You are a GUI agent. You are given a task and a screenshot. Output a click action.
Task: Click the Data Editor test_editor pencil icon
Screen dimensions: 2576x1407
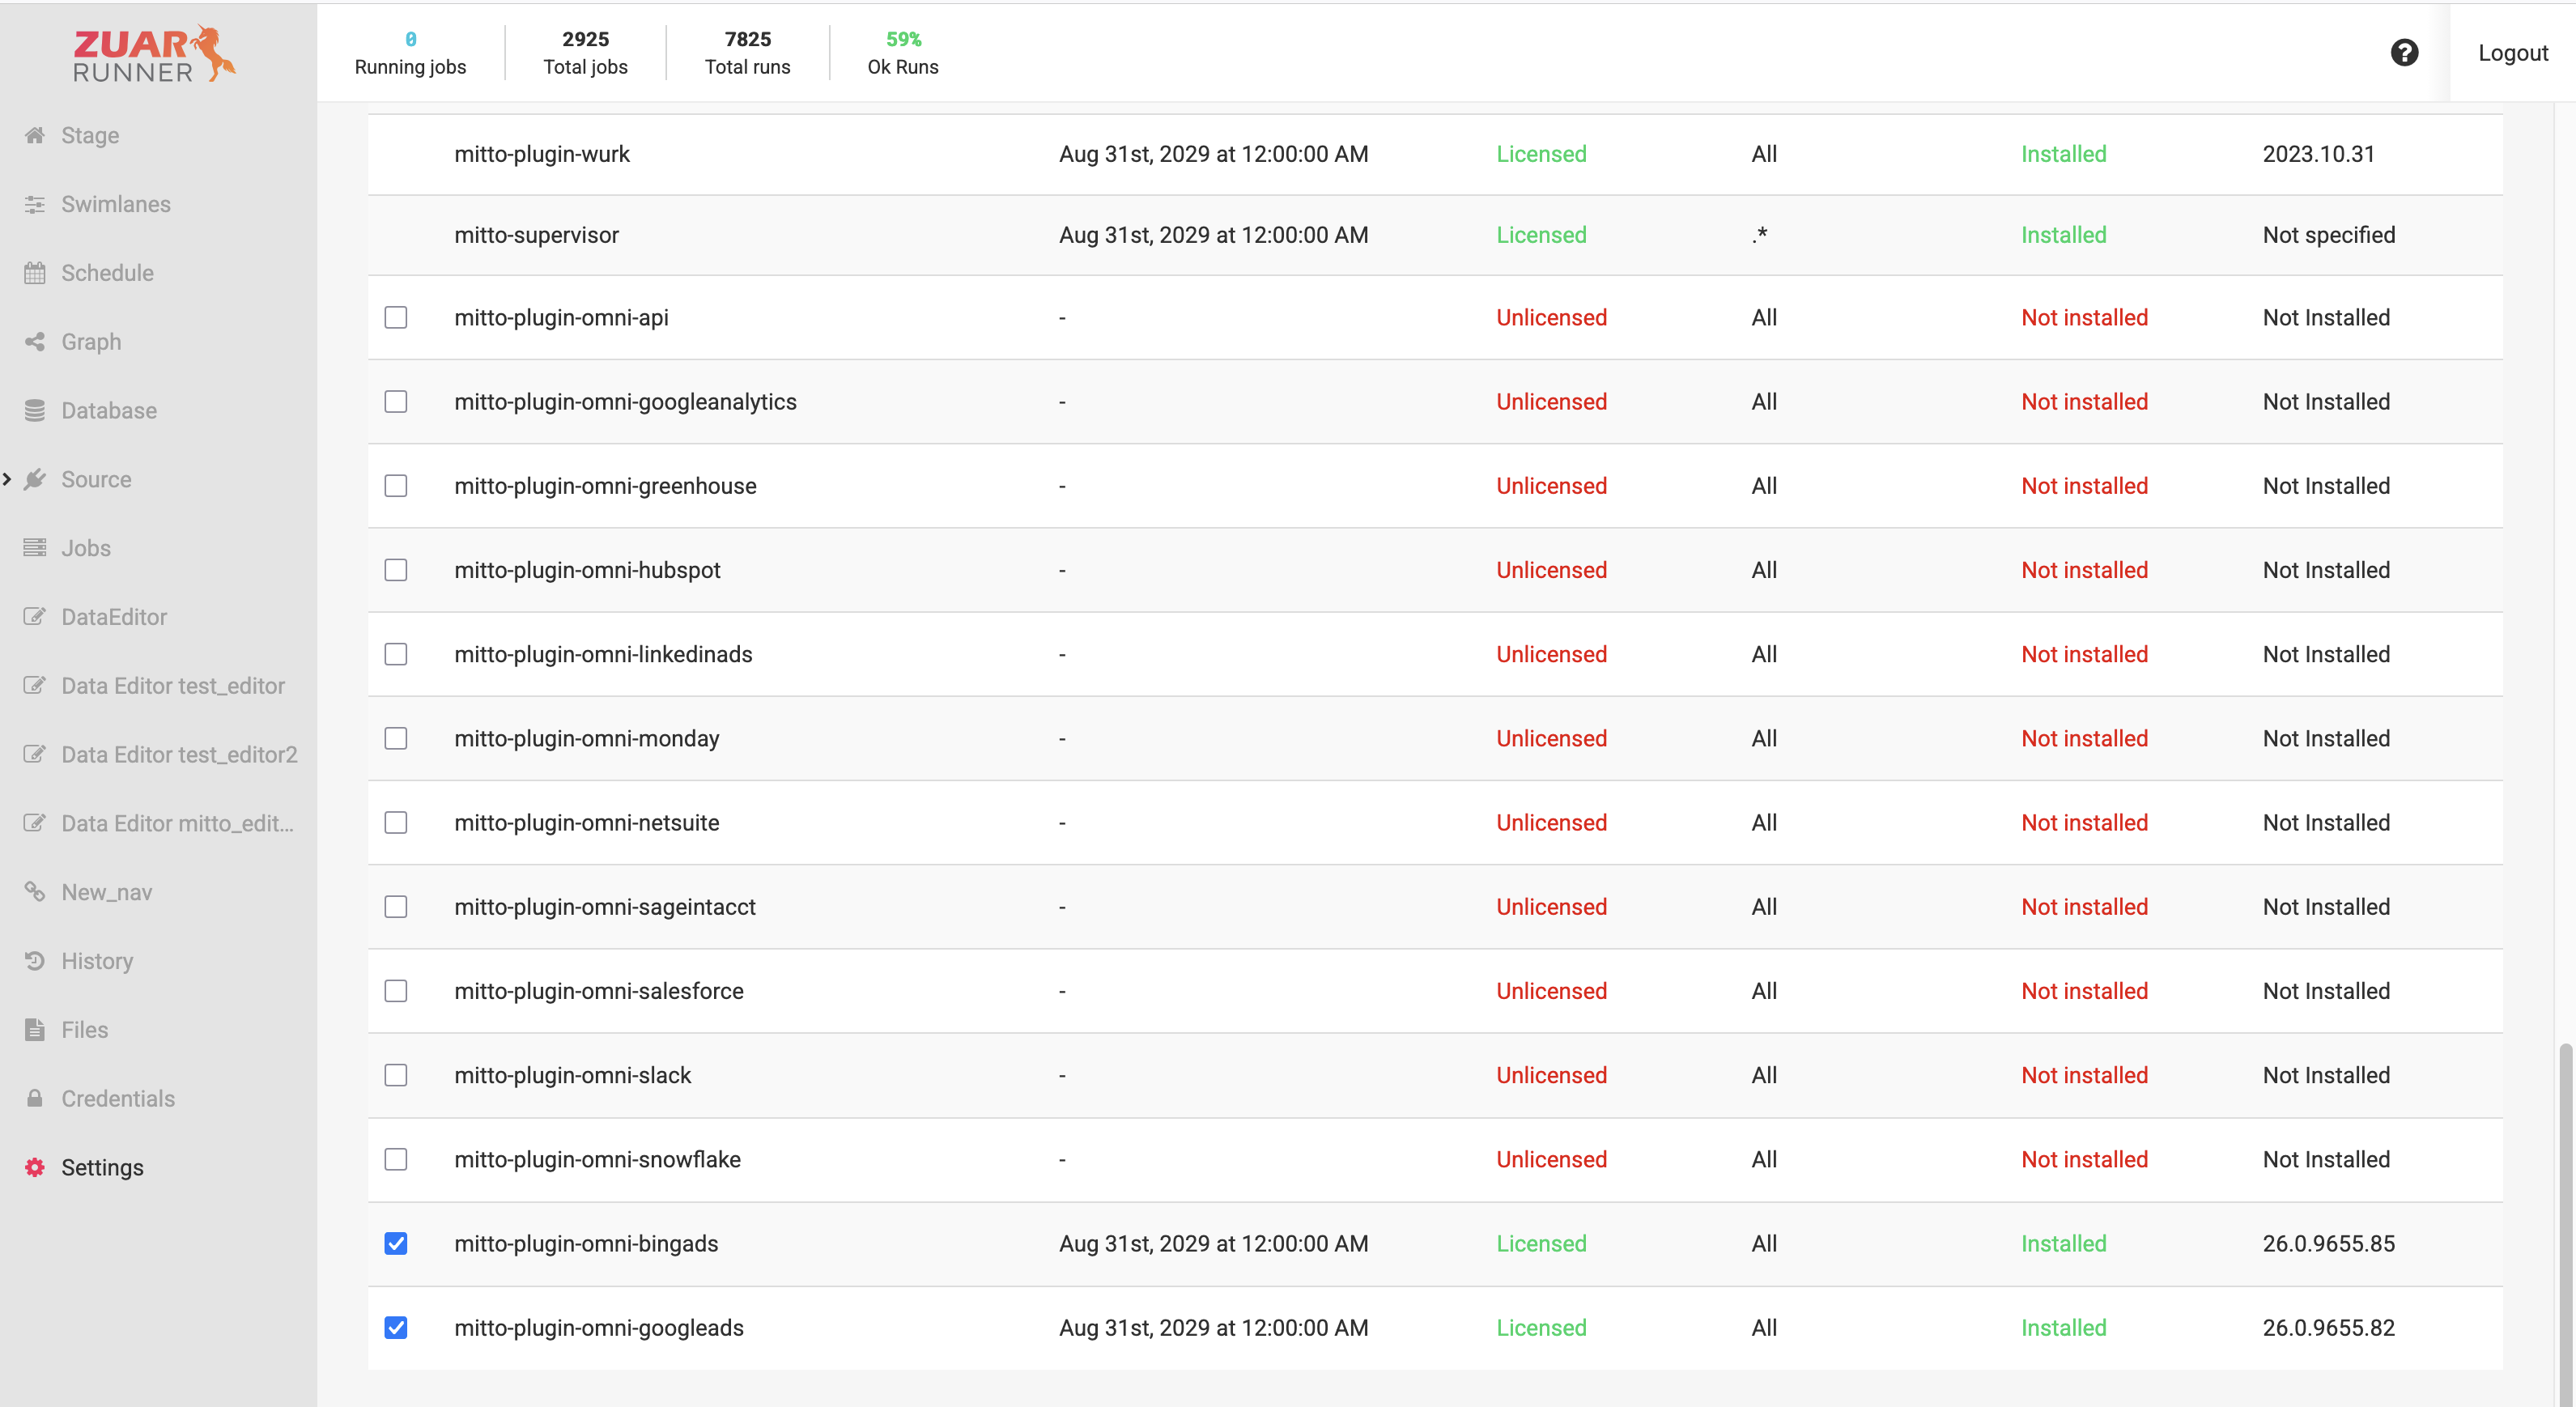pos(35,685)
